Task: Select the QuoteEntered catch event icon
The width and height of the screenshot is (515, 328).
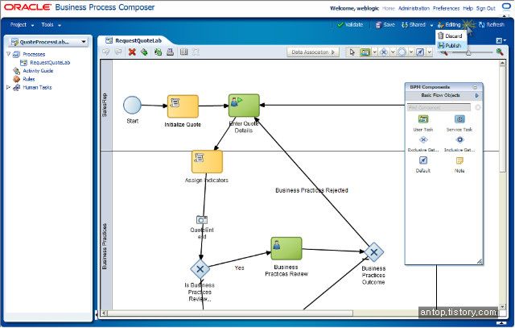Action: [202, 220]
